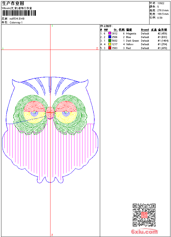
Task: Click the height value 278.0 mm
Action: [x=163, y=10]
